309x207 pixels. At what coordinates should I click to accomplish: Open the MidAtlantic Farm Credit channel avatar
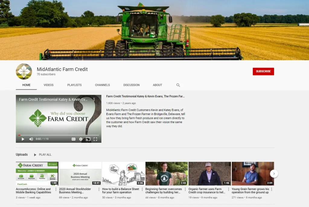24,72
